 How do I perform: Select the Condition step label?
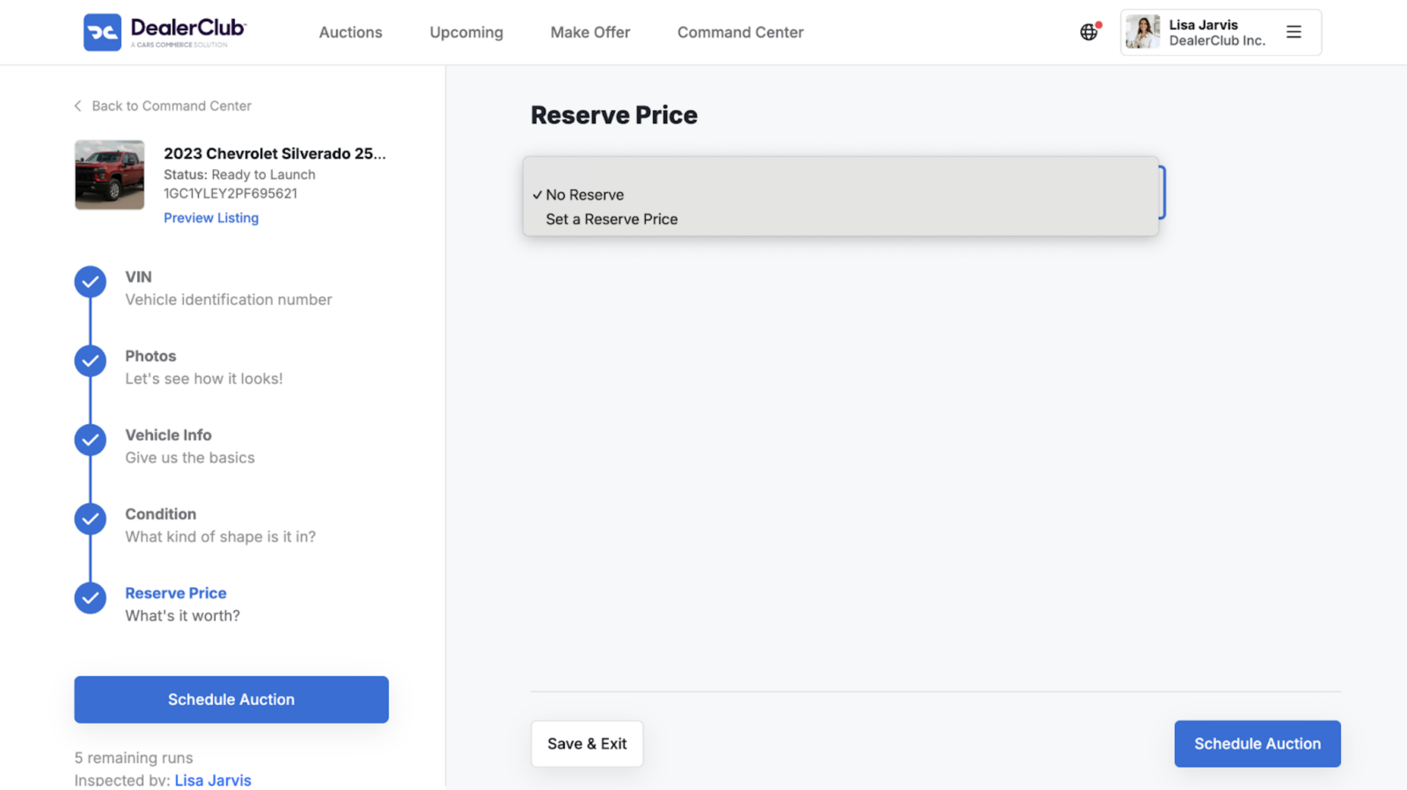click(160, 514)
